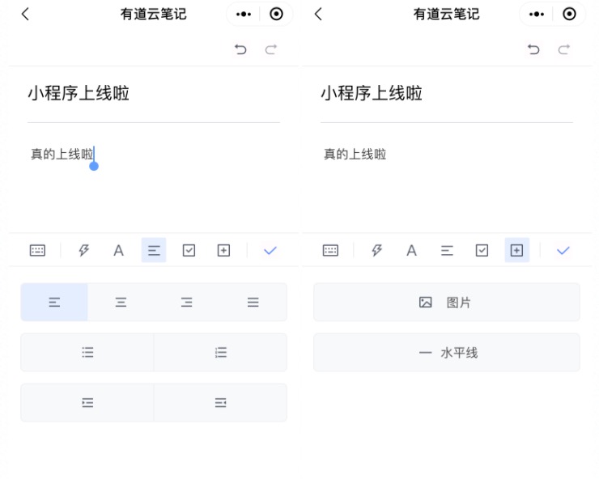Insert checkbox todo in right toolbar
Viewport: 599px width, 479px height.
pyautogui.click(x=482, y=251)
